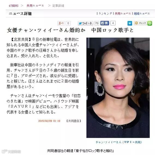The image size is (155, 155).
Task: Open 共同ニュース in the header menu
Action: [123, 13]
